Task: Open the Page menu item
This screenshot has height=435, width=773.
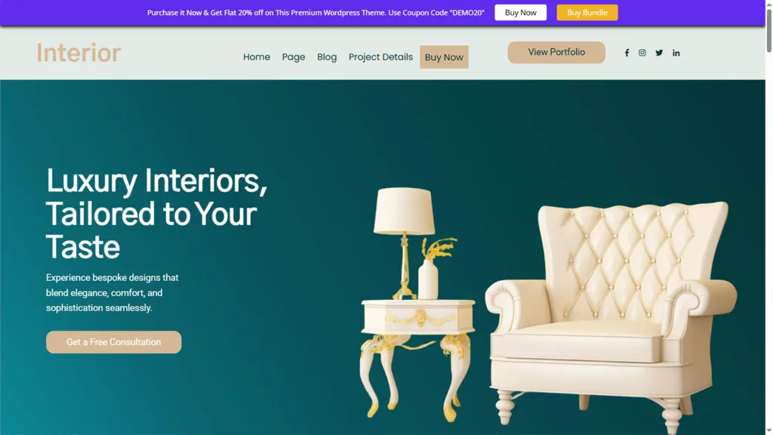Action: point(294,57)
